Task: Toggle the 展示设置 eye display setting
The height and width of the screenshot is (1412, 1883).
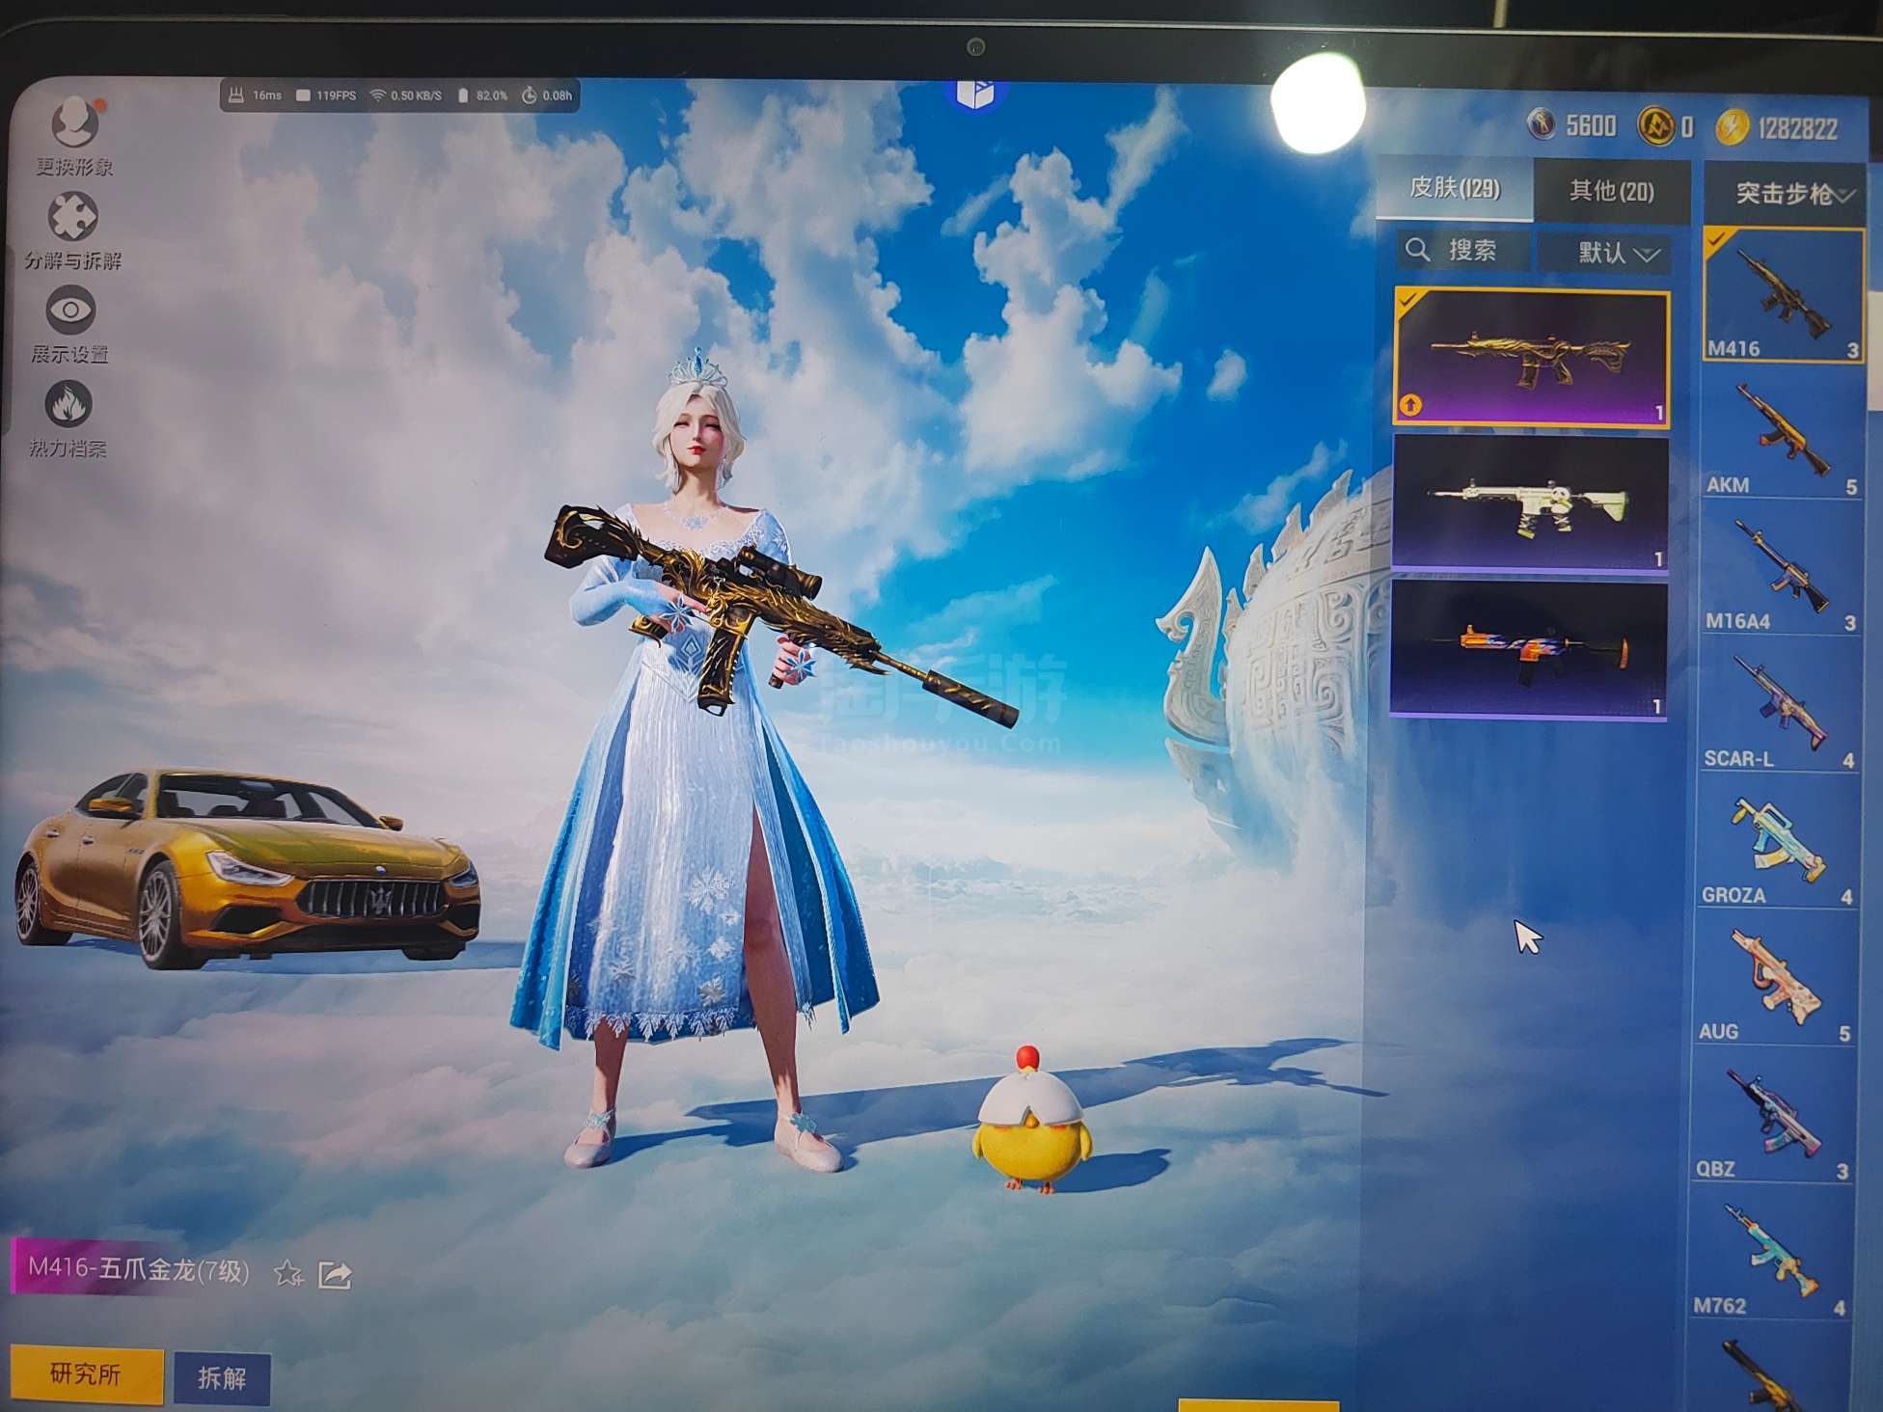Action: tap(69, 311)
